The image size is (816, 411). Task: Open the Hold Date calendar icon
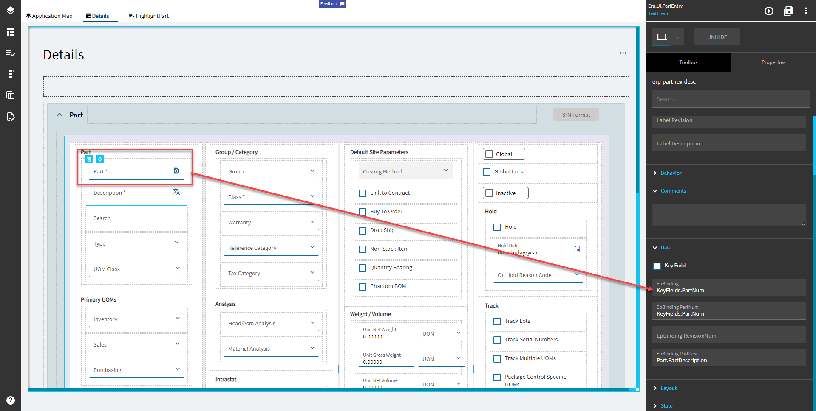577,249
